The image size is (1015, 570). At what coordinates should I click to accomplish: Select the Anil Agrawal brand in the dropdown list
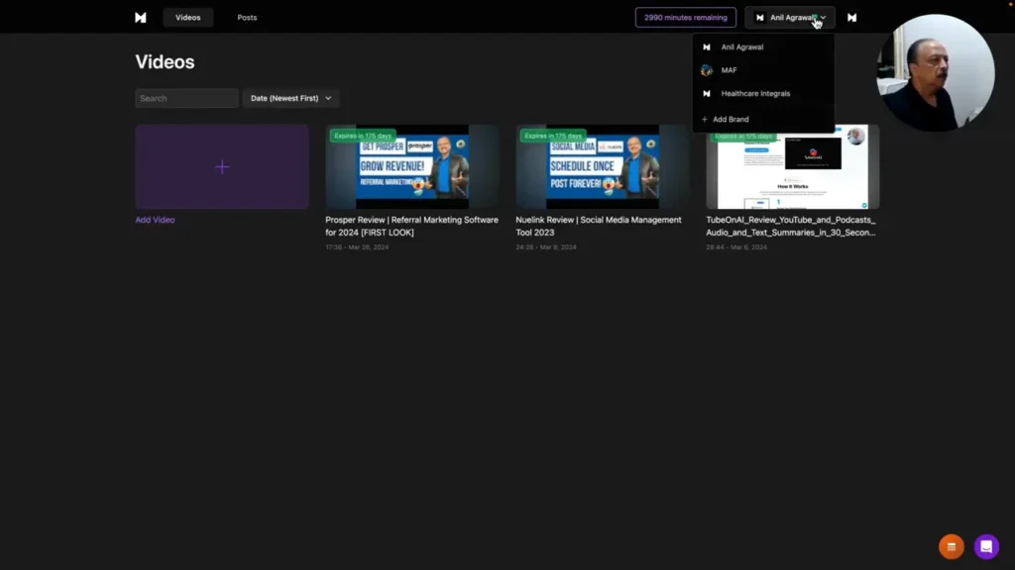point(763,47)
